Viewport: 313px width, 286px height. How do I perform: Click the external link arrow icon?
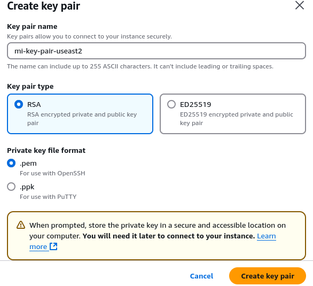coord(53,246)
